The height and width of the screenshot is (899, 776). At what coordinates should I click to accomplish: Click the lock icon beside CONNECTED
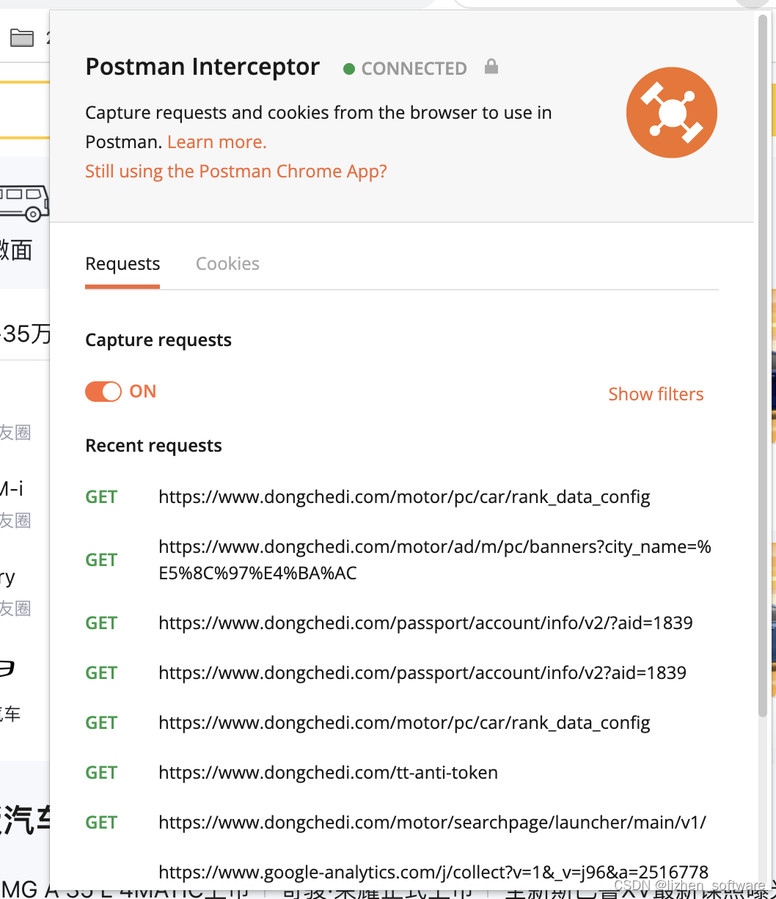point(491,67)
